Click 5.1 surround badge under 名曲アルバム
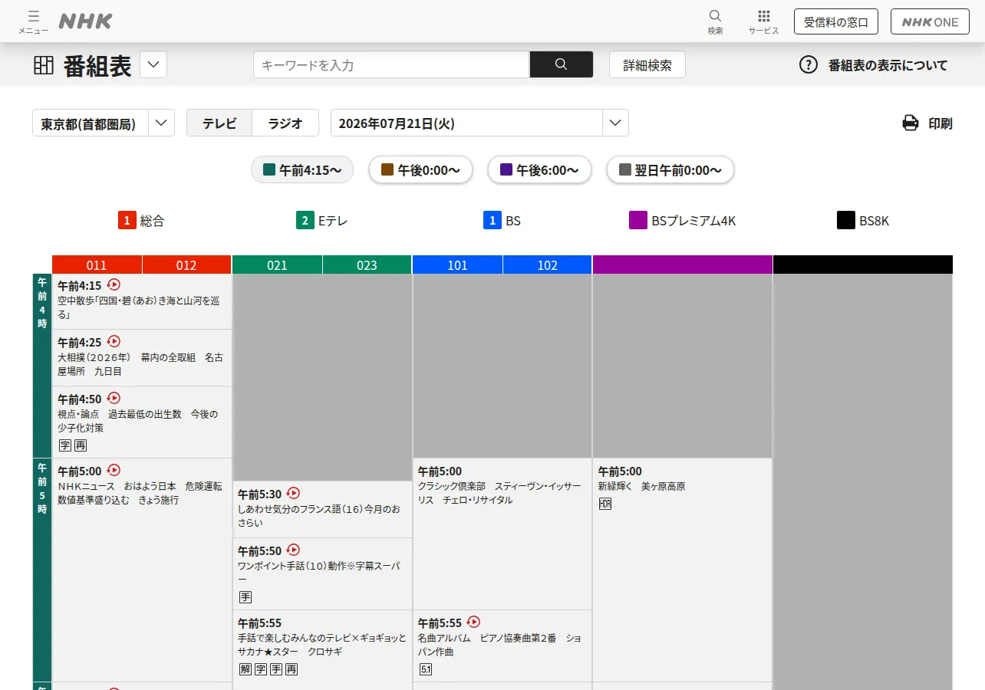 (426, 669)
